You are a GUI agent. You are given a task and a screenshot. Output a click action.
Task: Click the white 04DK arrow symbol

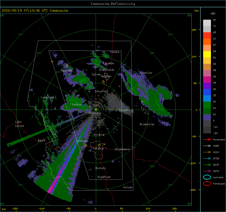(207, 146)
